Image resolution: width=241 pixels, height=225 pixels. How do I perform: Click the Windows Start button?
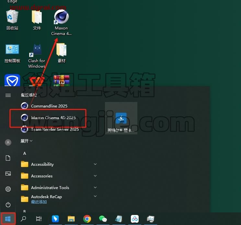(x=8, y=219)
